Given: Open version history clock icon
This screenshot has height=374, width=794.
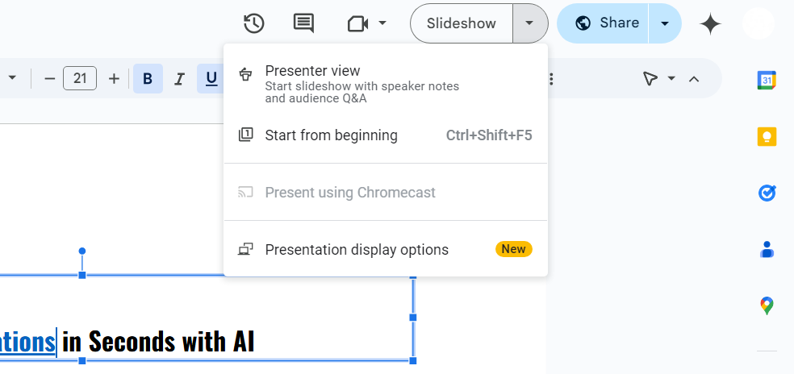Looking at the screenshot, I should click(253, 23).
